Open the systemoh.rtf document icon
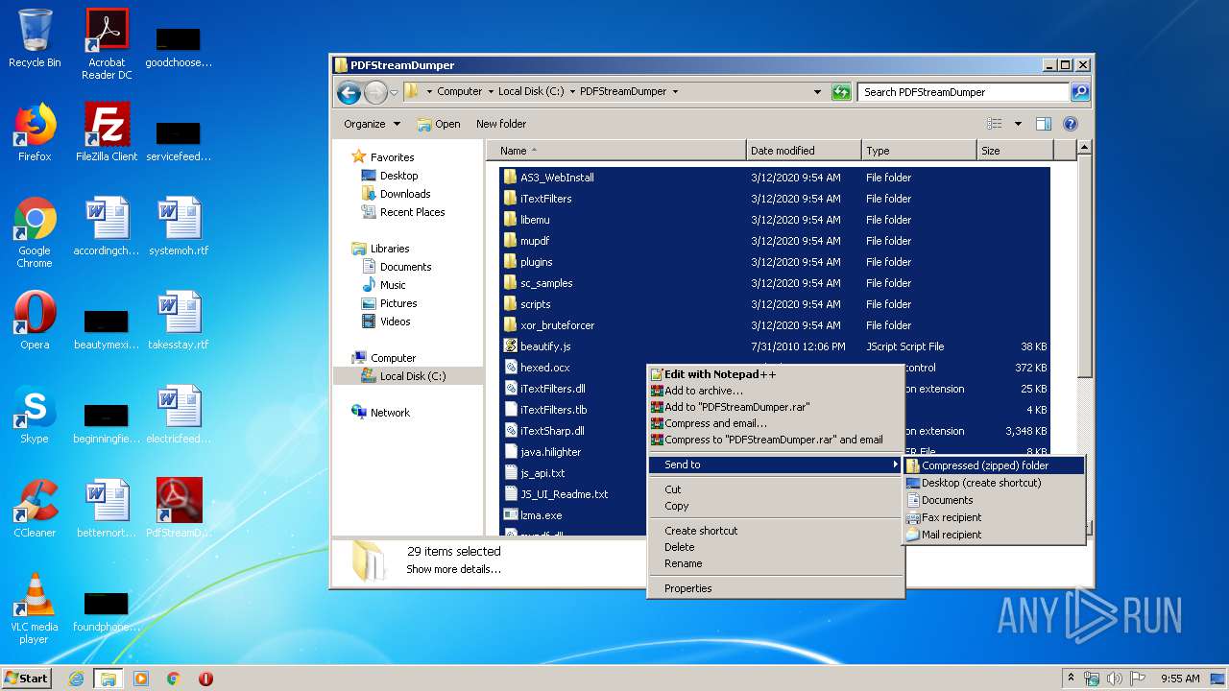The image size is (1229, 691). click(x=180, y=226)
